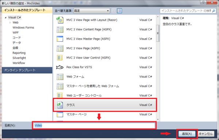Viewport: 219px width, 140px height.
Task: Click the Web ユーザー コントロール icon
Action: (60, 95)
